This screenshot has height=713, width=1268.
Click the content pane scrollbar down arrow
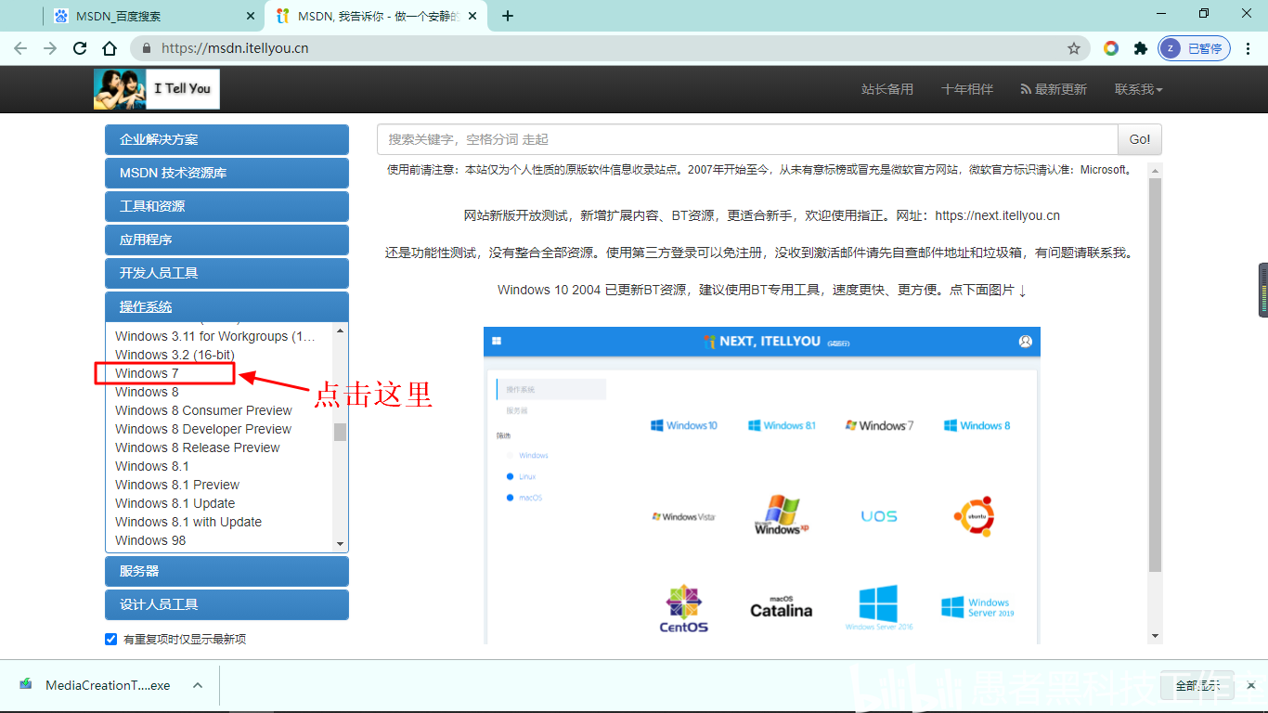point(1155,636)
